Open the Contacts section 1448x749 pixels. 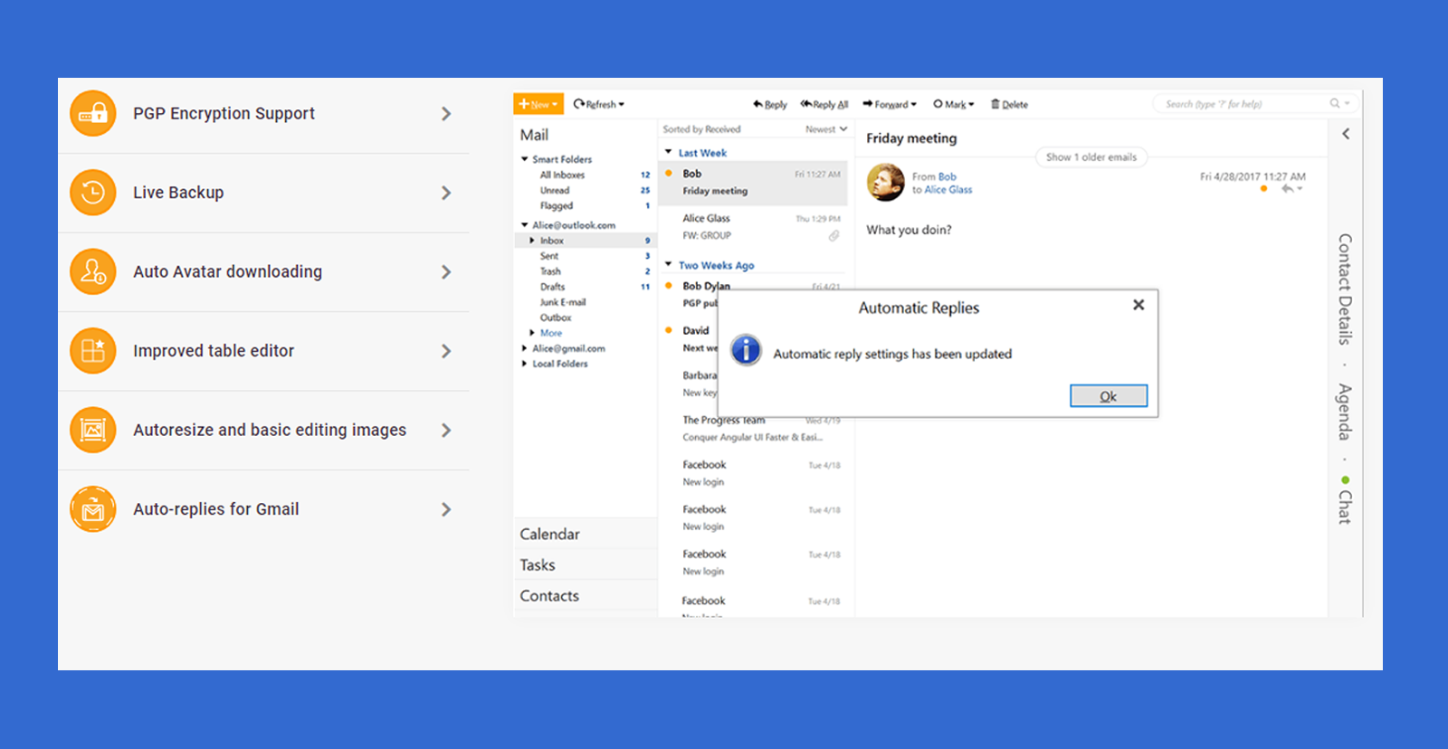pos(549,595)
